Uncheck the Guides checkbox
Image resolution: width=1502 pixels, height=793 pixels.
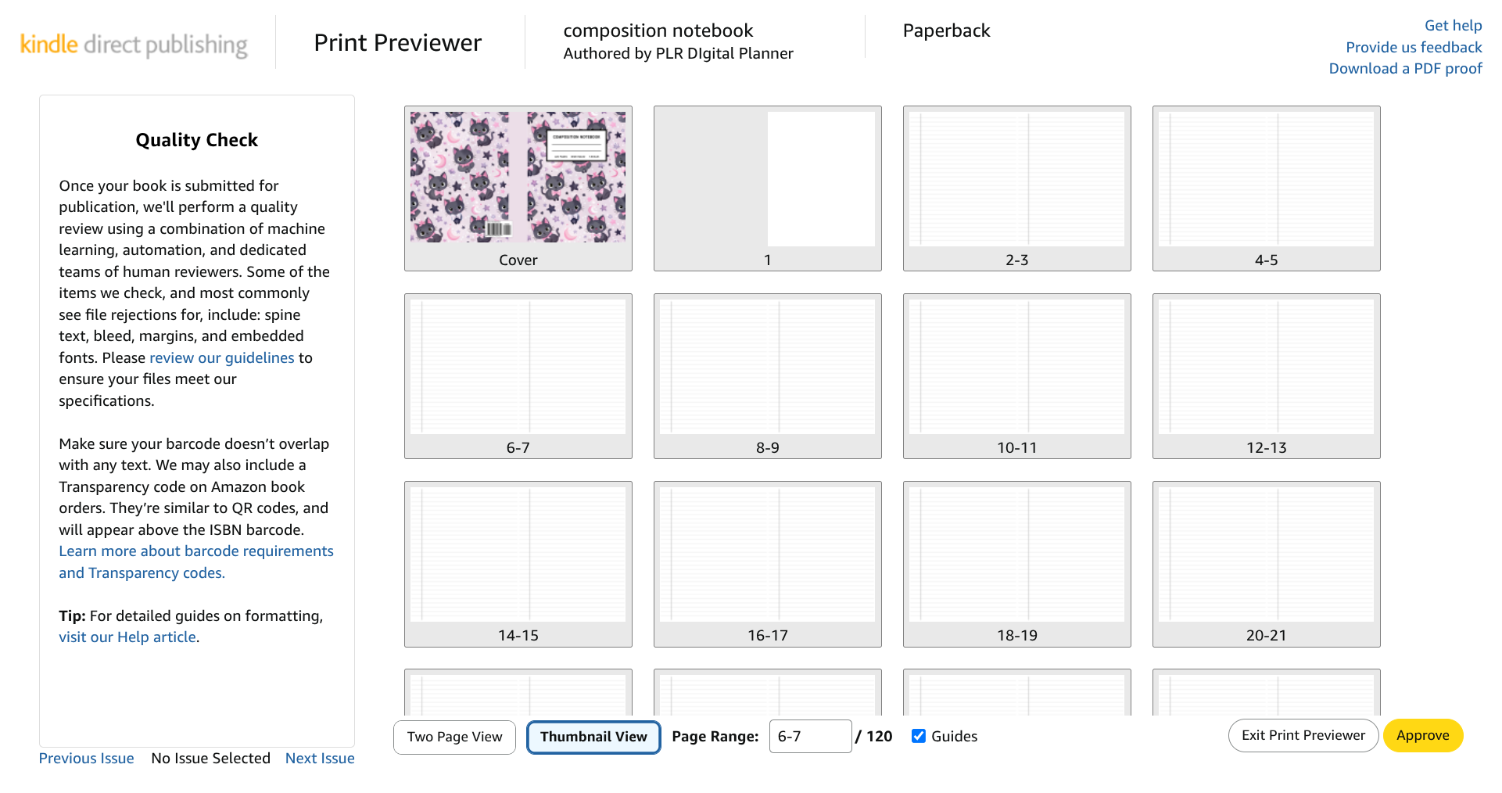[x=919, y=736]
